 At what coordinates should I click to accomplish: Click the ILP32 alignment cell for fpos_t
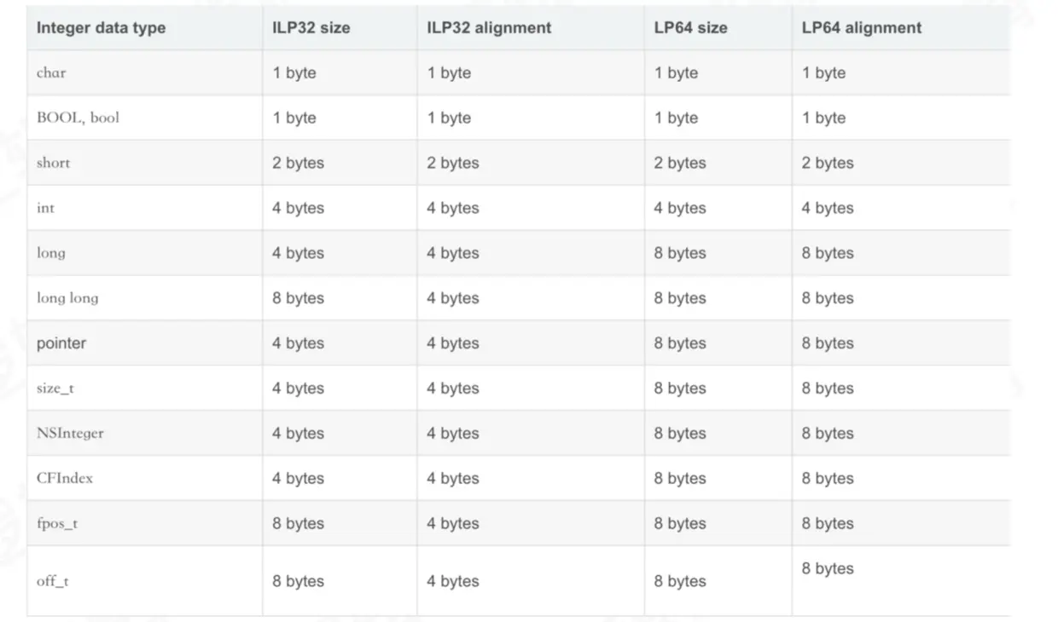coord(452,523)
